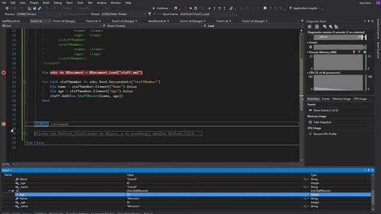Screen dimensions: 381x214
Task: Click Record CPU Profile link
Action: pos(325,134)
